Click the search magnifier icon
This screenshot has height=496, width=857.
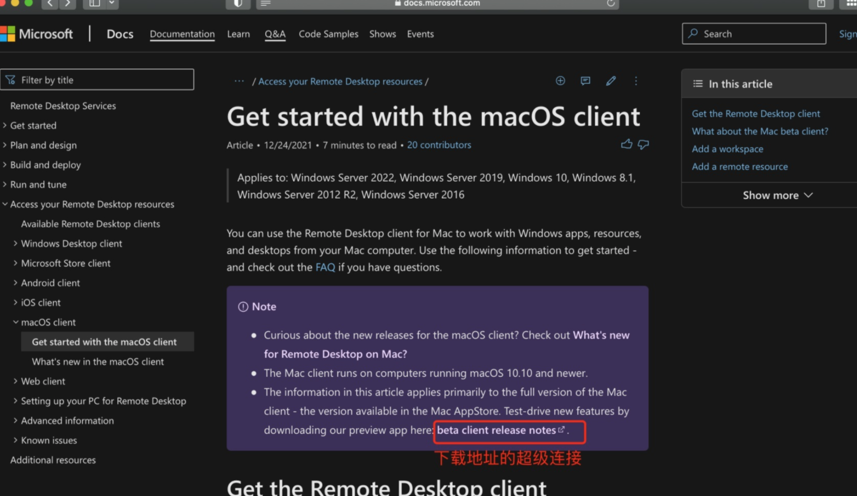pos(693,33)
